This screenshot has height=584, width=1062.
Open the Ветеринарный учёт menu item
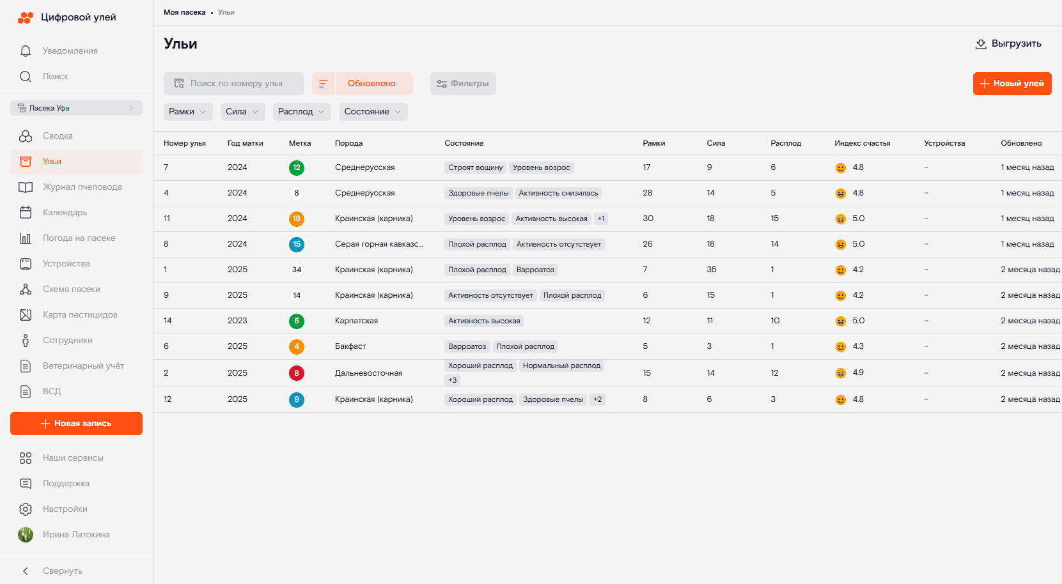[x=83, y=366]
